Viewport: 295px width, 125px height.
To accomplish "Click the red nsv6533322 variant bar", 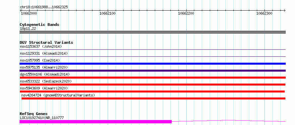I will [152, 85].
